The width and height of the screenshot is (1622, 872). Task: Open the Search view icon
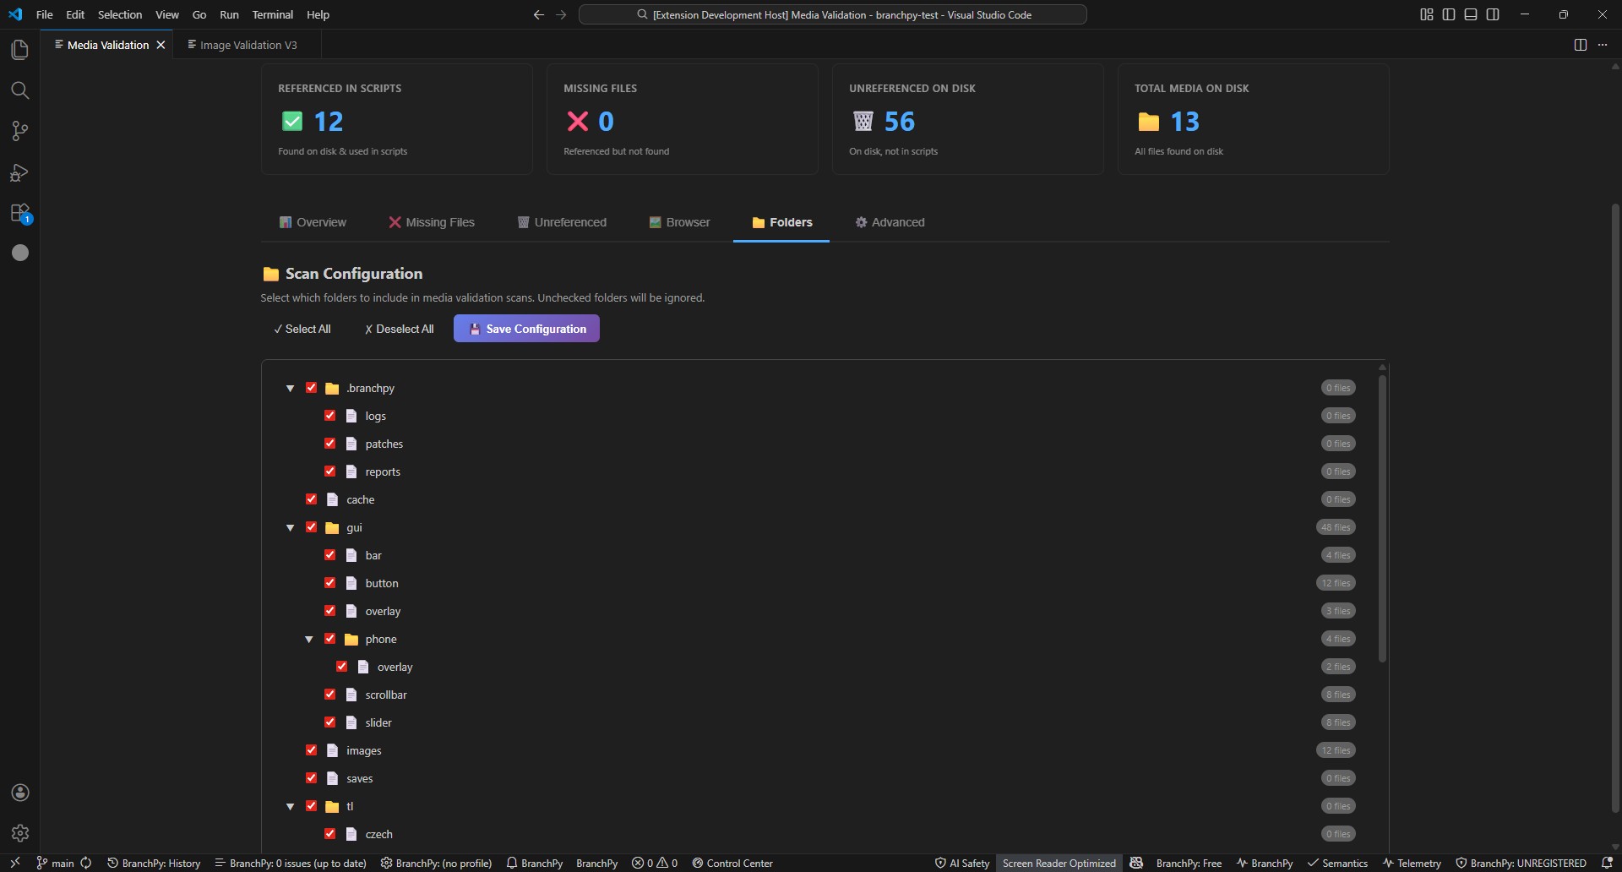(19, 90)
